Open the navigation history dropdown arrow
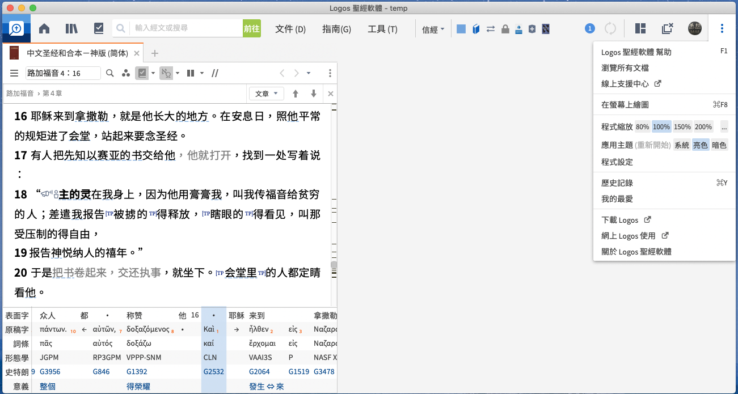Screen dimensions: 738x394 (x=309, y=73)
